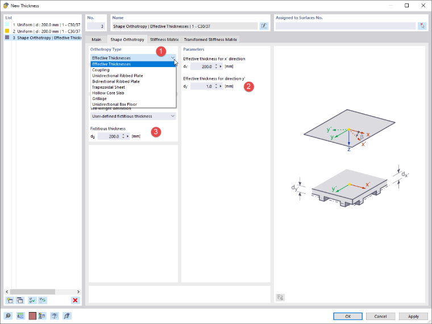Open the Transformed Stiffness Matrix tab

click(210, 39)
